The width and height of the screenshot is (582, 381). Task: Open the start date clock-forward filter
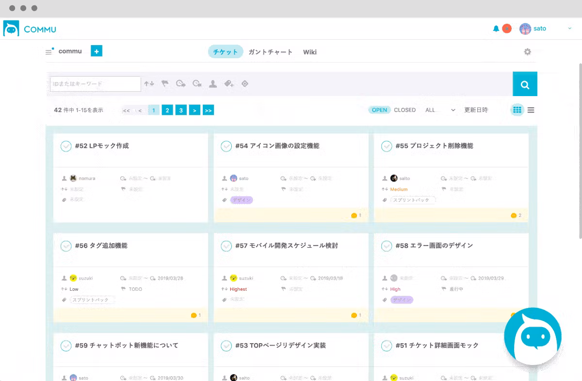181,84
